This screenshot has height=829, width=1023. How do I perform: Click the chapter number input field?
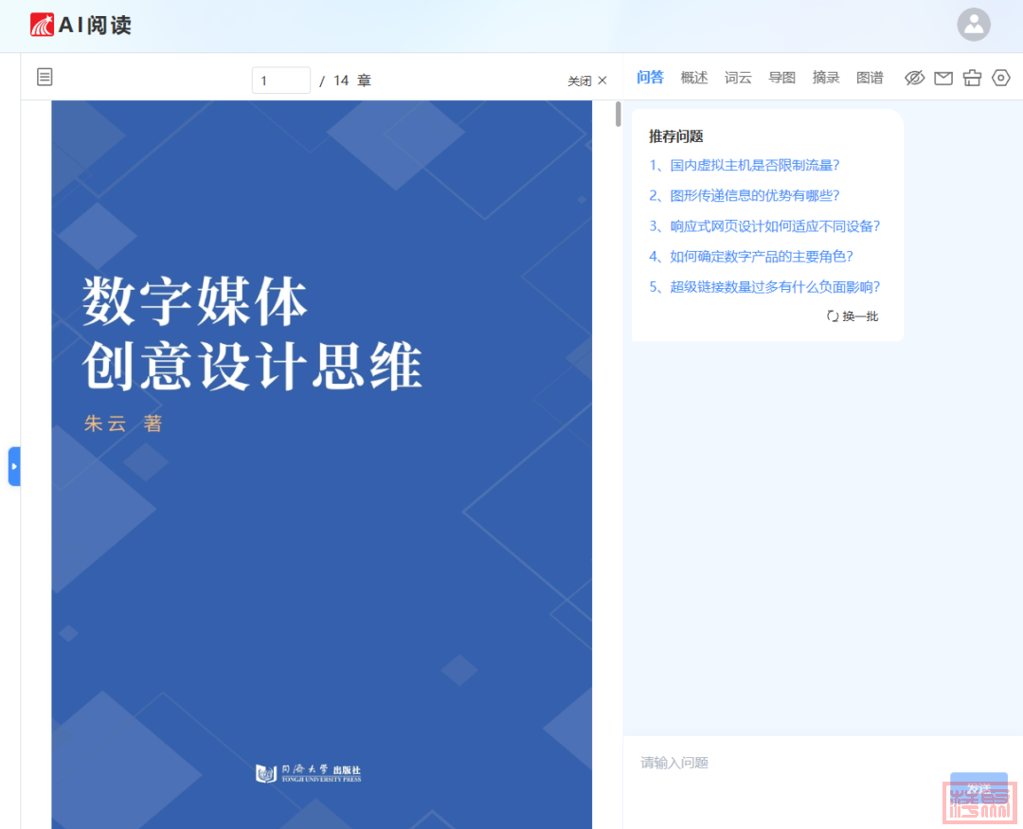[x=280, y=81]
